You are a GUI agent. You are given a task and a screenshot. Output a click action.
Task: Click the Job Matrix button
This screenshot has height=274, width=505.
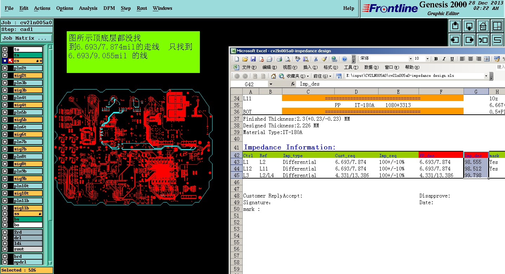[x=27, y=38]
